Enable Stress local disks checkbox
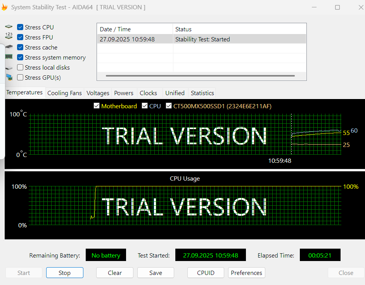The height and width of the screenshot is (285, 365). coord(20,67)
